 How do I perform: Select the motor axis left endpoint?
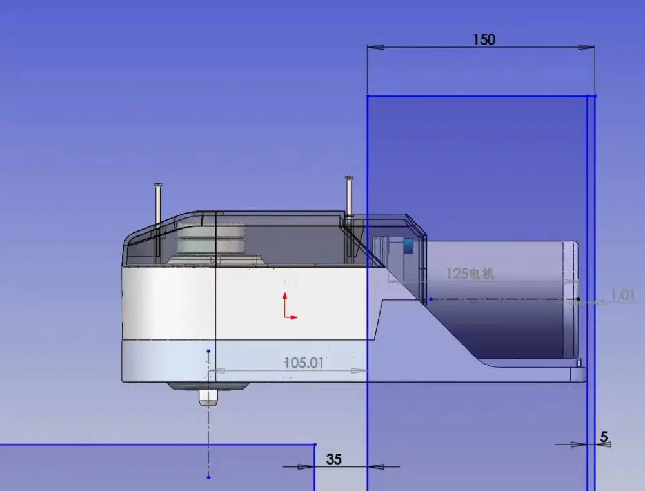431,299
